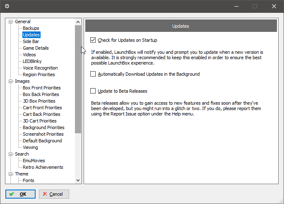The height and width of the screenshot is (204, 284).
Task: Select the Updates tree item
Action: coord(31,35)
